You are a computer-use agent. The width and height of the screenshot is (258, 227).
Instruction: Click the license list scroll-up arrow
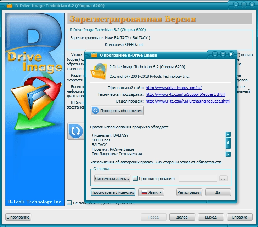228,134
